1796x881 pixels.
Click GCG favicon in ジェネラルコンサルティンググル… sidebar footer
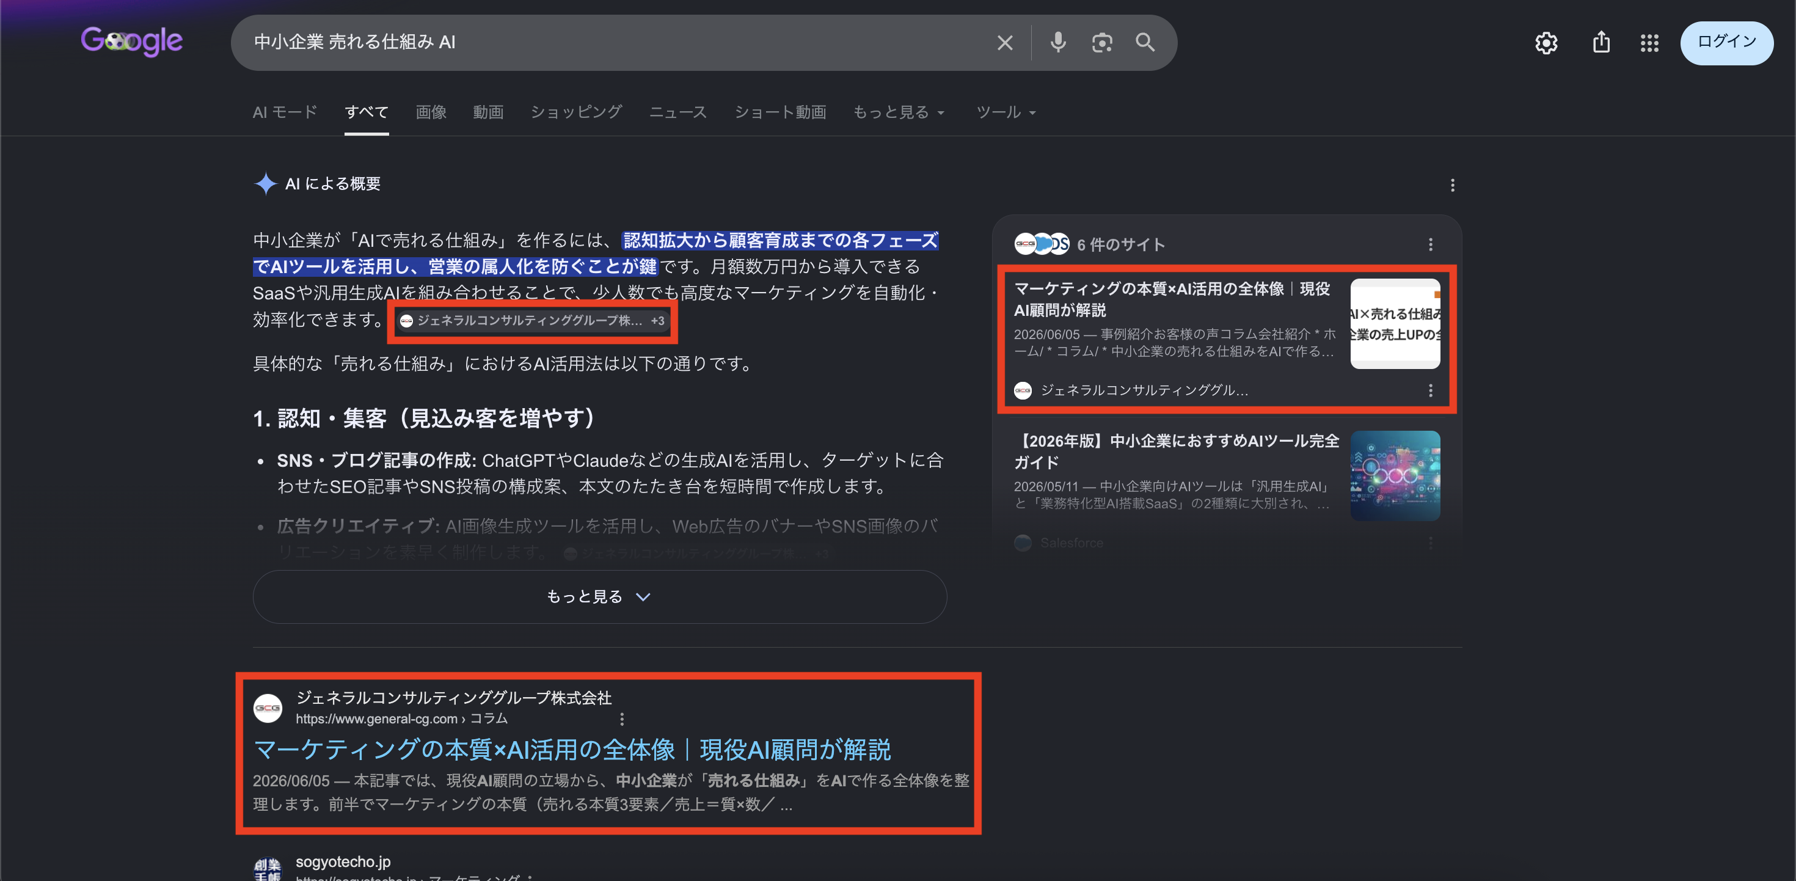click(x=1023, y=390)
